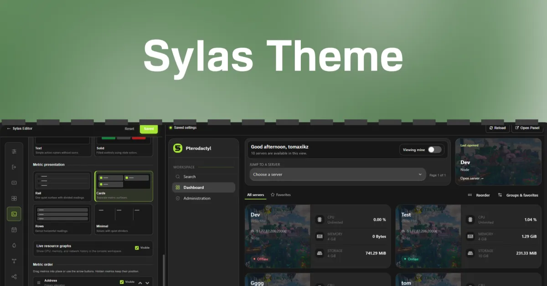Select the Cards metric presentation
The image size is (547, 286).
pyautogui.click(x=124, y=186)
